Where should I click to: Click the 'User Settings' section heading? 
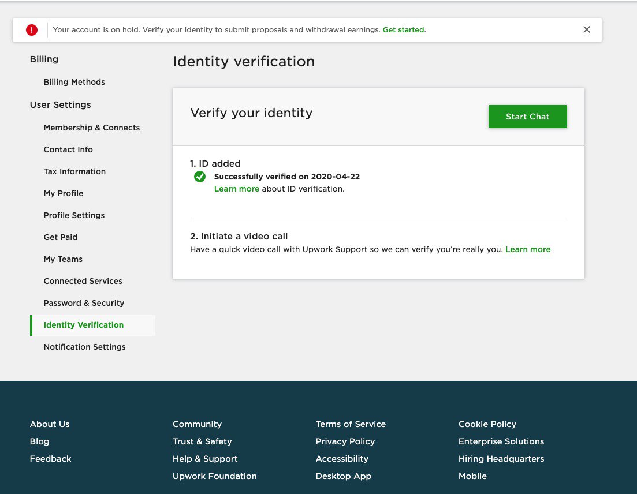(x=60, y=104)
